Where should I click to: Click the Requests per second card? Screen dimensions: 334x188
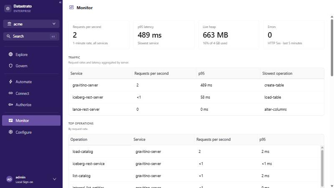click(x=99, y=35)
